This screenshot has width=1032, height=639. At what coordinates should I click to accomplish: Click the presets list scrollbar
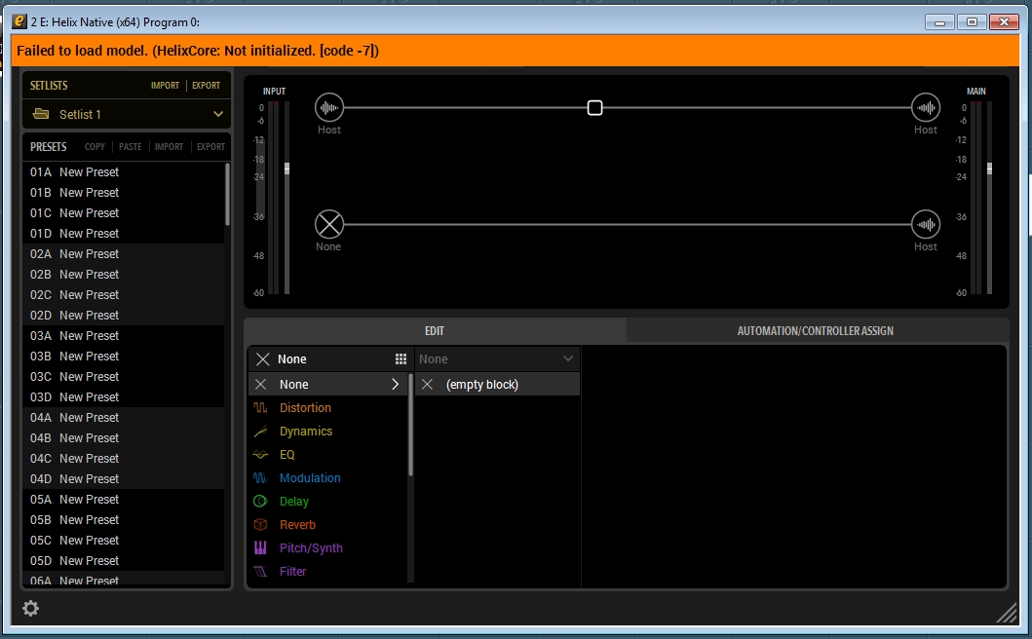click(x=228, y=194)
